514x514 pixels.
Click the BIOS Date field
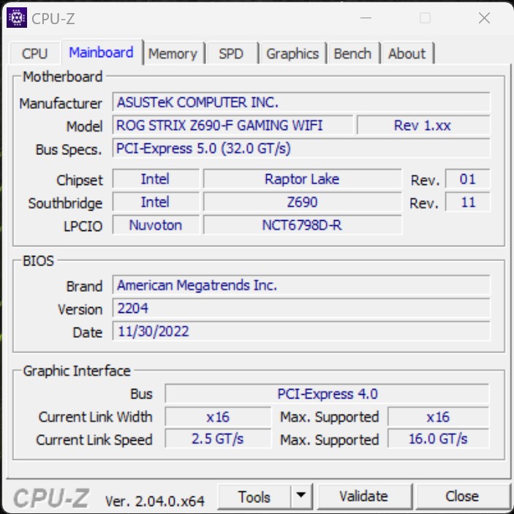pyautogui.click(x=301, y=331)
